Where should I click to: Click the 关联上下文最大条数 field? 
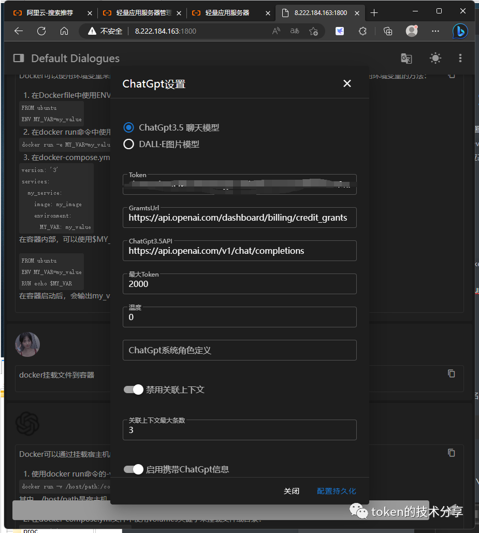[239, 430]
